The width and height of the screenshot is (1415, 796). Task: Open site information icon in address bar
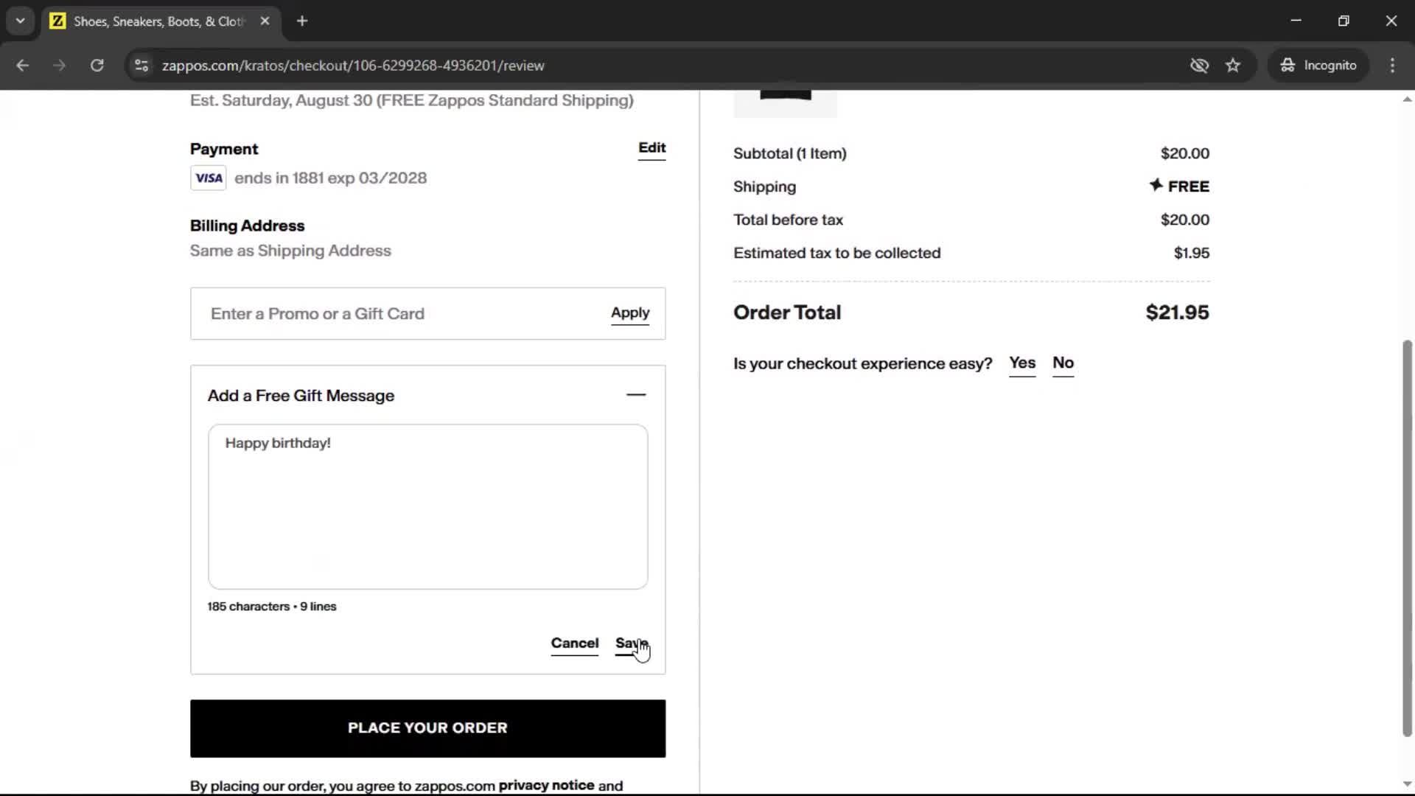pos(141,65)
